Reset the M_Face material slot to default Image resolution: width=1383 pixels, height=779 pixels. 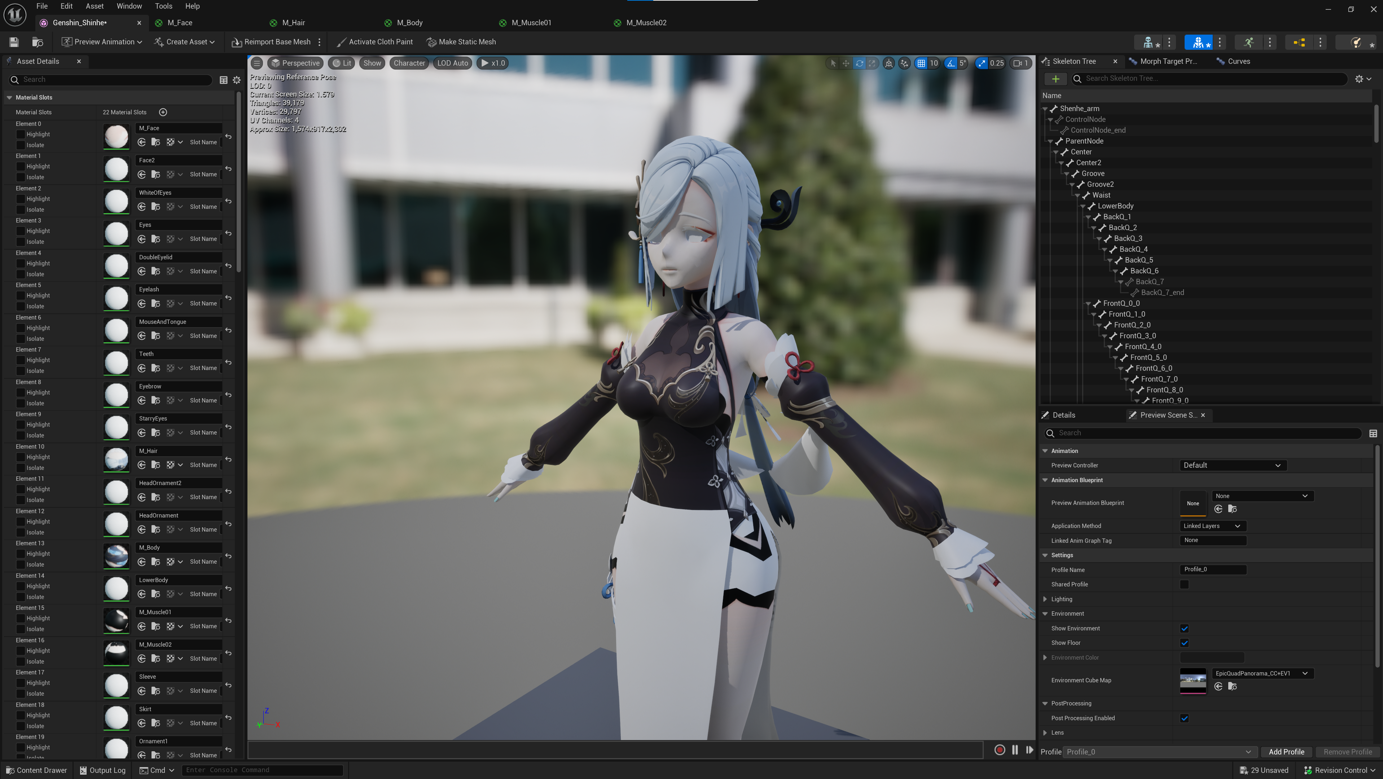coord(229,136)
